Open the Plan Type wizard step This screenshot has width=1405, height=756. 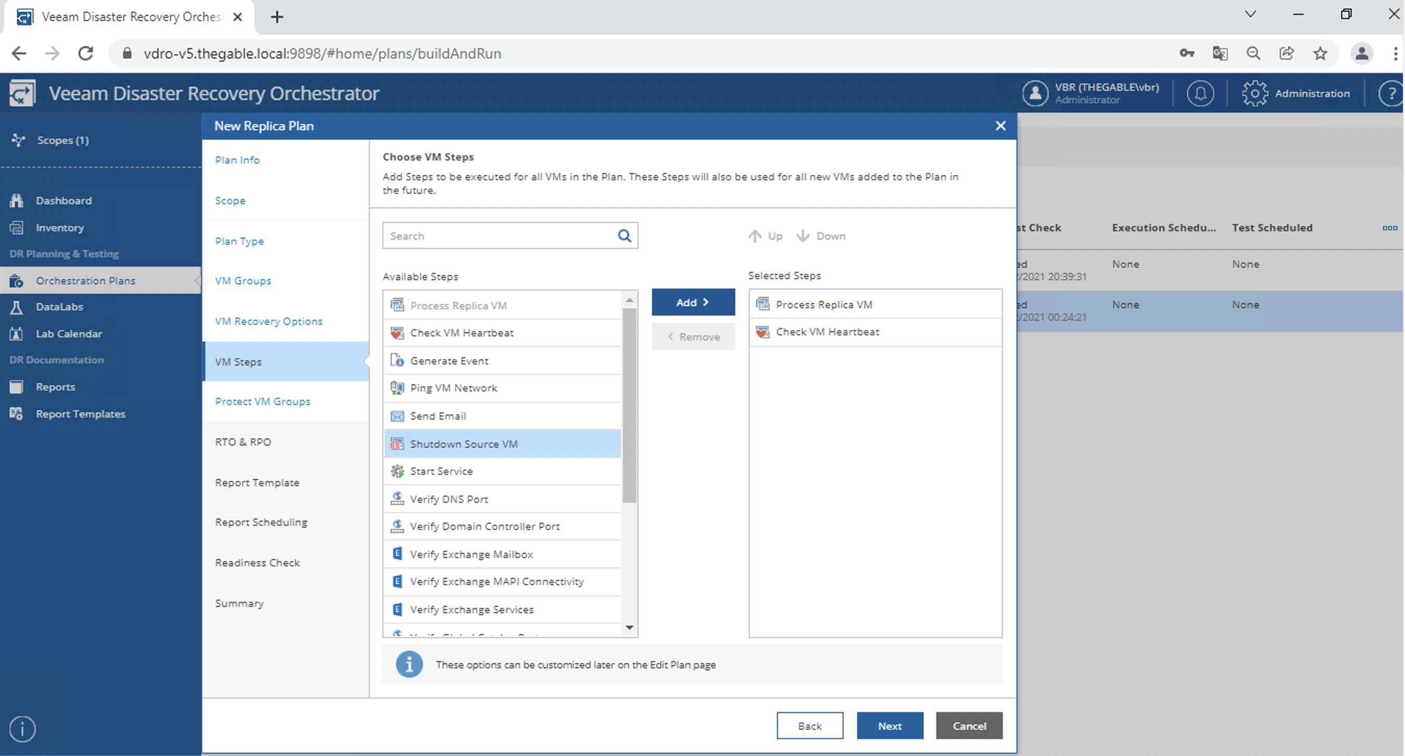pos(240,241)
